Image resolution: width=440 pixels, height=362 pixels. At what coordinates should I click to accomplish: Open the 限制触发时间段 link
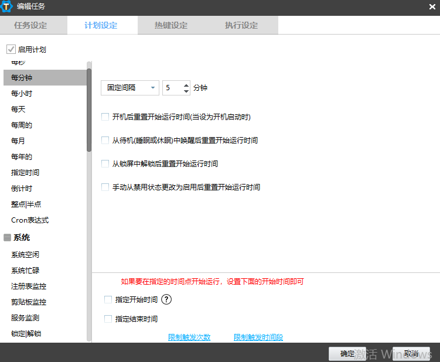258,337
